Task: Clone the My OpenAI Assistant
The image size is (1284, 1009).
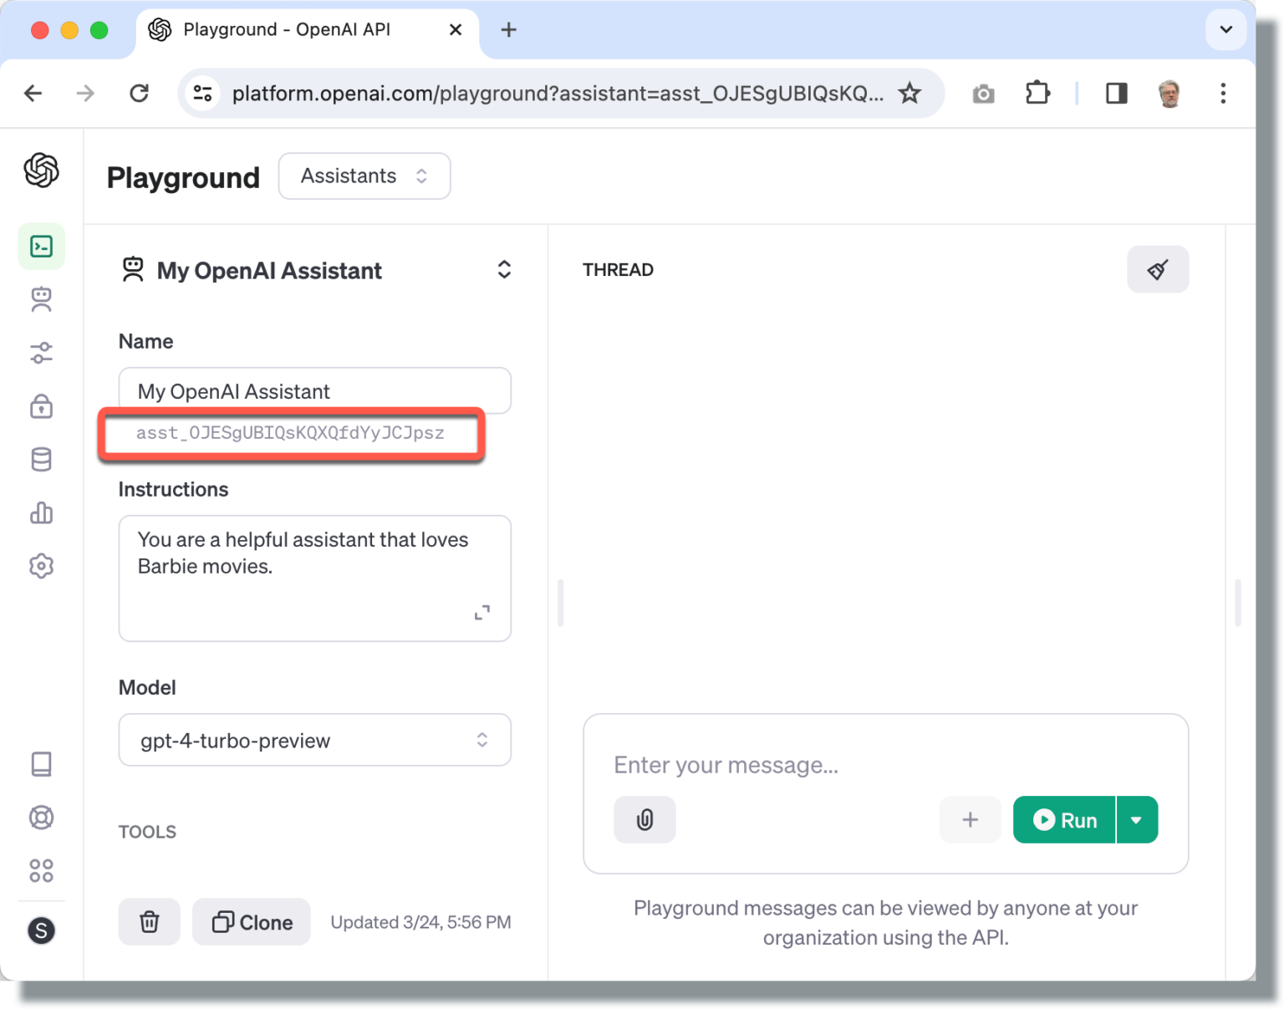Action: 251,921
